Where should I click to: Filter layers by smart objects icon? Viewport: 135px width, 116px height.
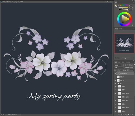pyautogui.click(x=132, y=65)
